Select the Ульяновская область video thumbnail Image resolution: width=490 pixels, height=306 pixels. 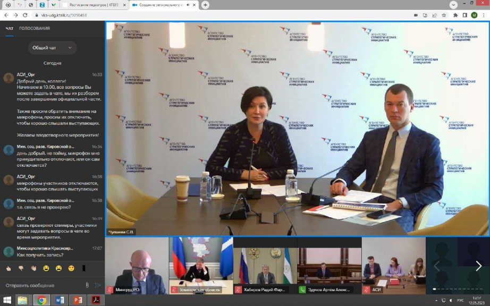click(x=201, y=266)
